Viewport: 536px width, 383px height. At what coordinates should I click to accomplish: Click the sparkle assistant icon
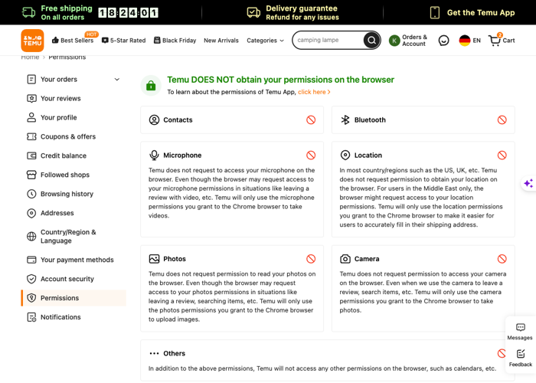coord(528,183)
